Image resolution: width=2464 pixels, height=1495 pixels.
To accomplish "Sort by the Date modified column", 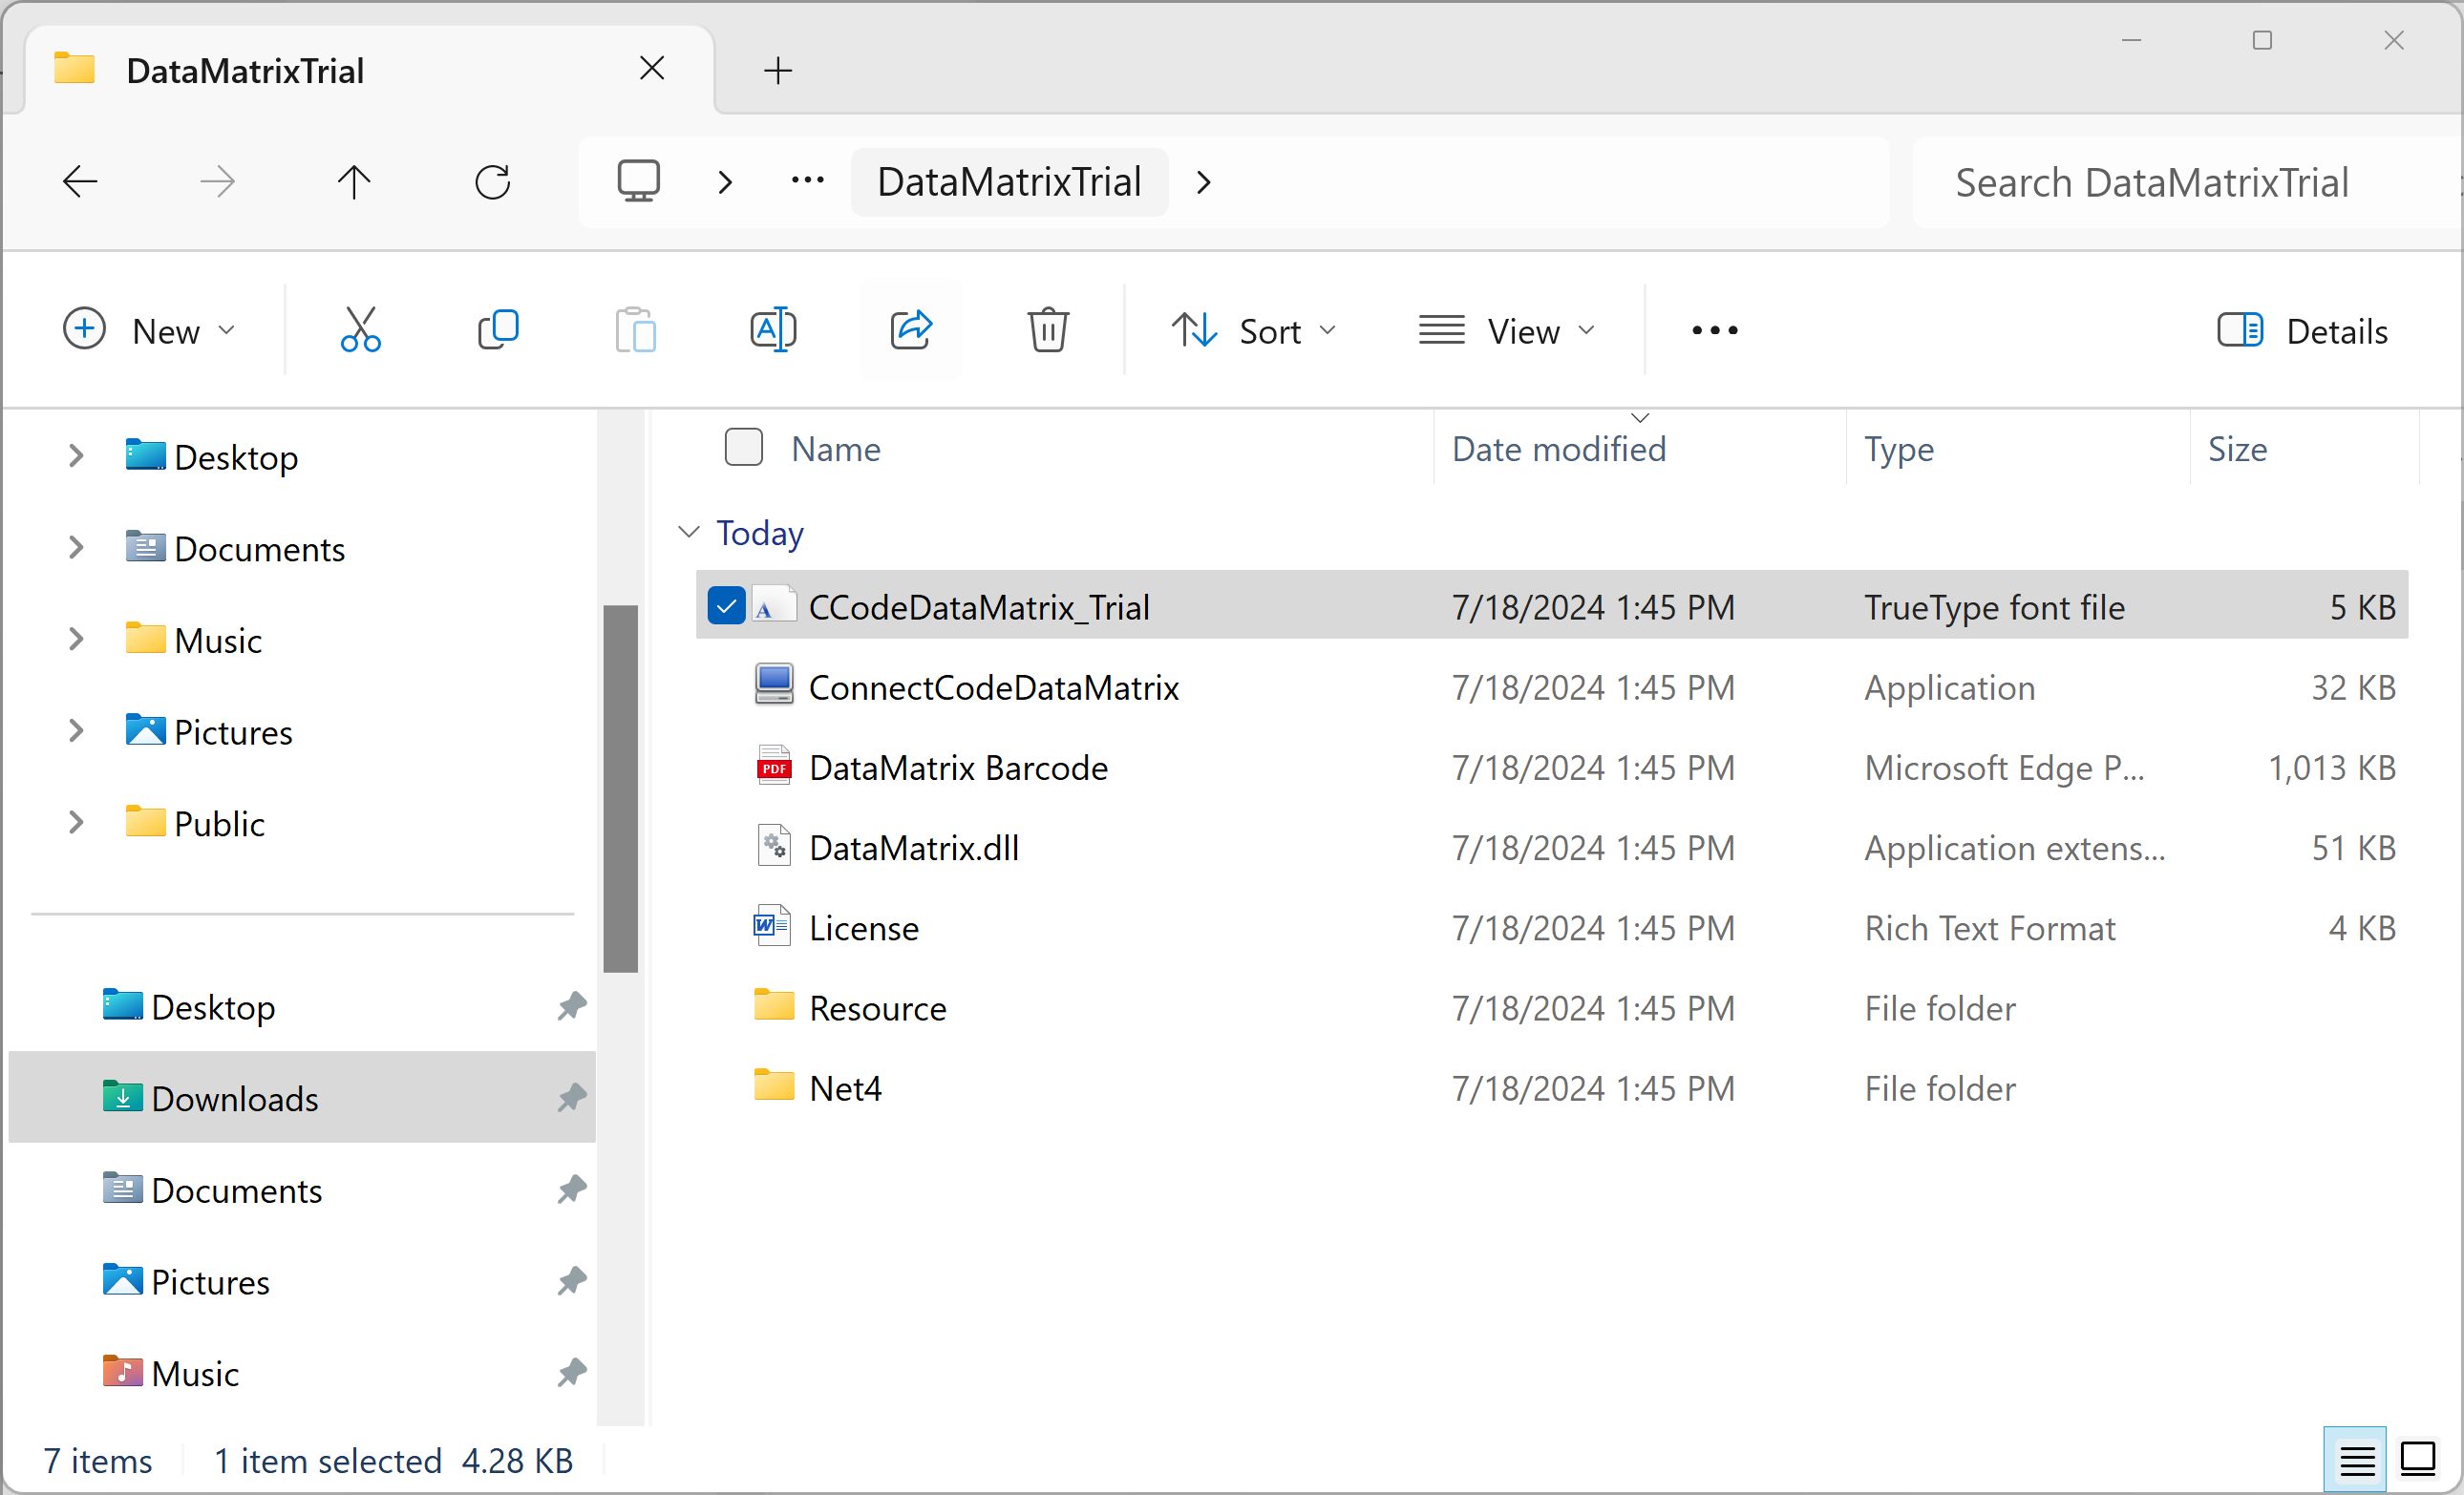I will click(1559, 449).
